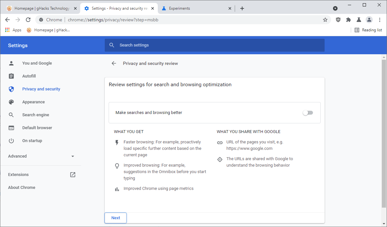The height and width of the screenshot is (227, 387).
Task: Open the Reading list
Action: 368,30
